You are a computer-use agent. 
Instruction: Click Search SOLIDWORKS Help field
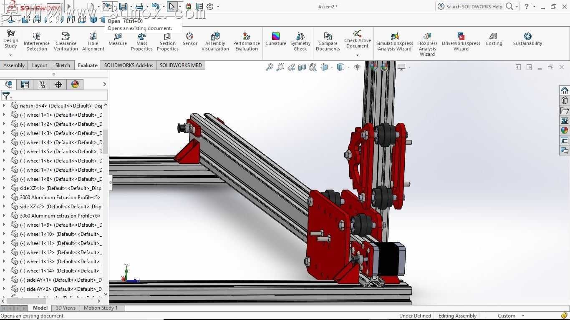coord(474,7)
